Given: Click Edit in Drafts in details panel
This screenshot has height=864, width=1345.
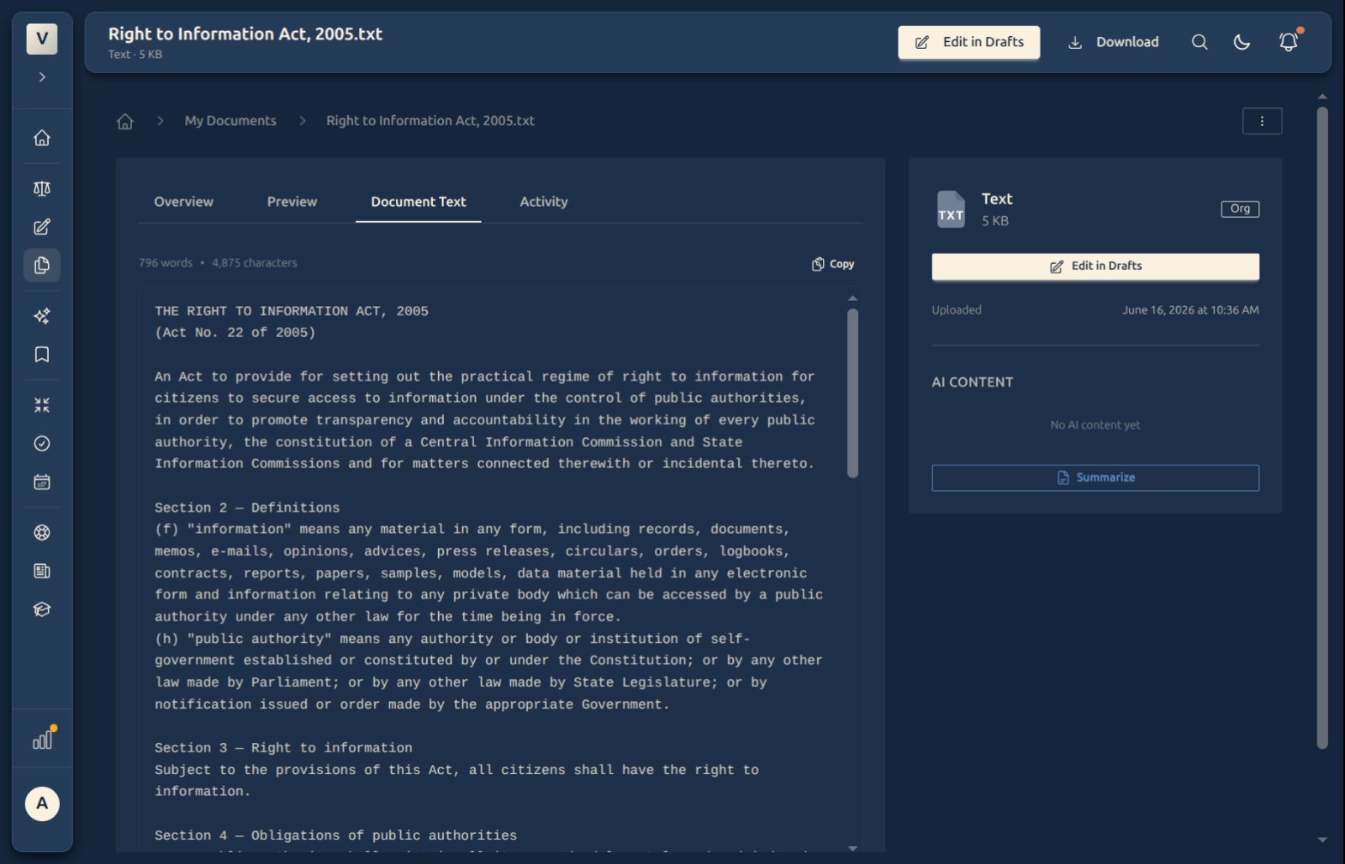Looking at the screenshot, I should [1095, 266].
